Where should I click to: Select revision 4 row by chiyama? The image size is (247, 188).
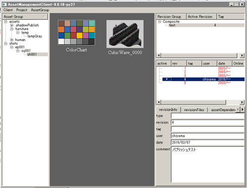pyautogui.click(x=204, y=79)
